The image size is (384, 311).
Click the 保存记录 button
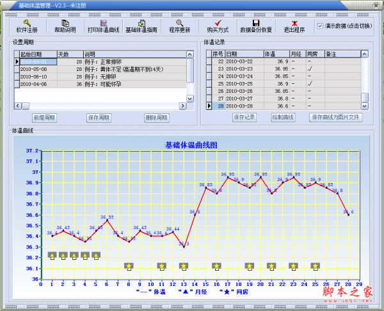coord(244,118)
